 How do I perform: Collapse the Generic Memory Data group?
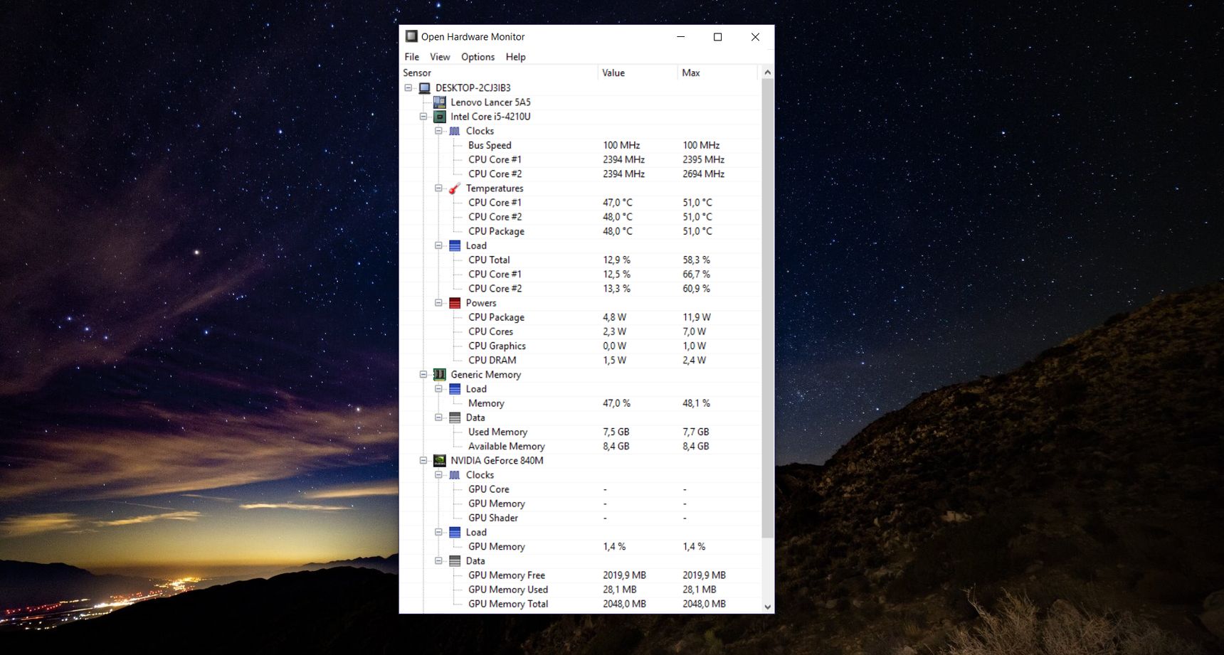[438, 417]
